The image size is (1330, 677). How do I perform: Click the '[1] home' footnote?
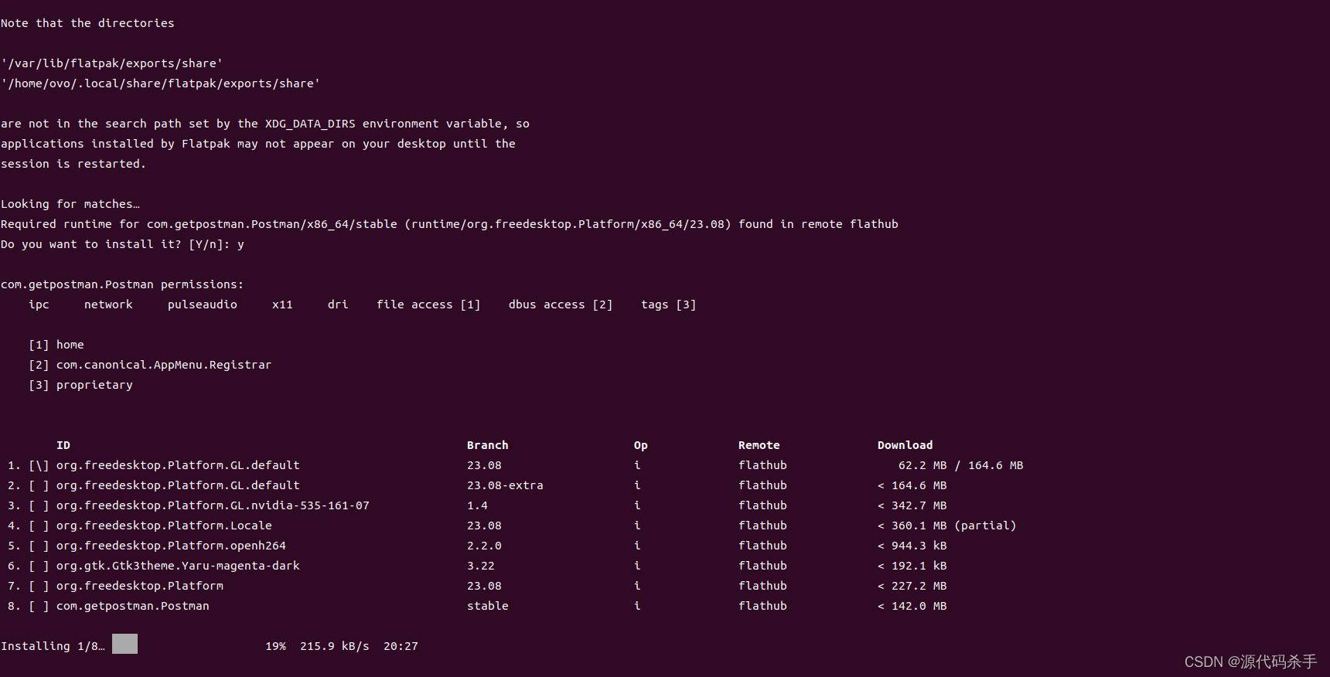pos(56,345)
